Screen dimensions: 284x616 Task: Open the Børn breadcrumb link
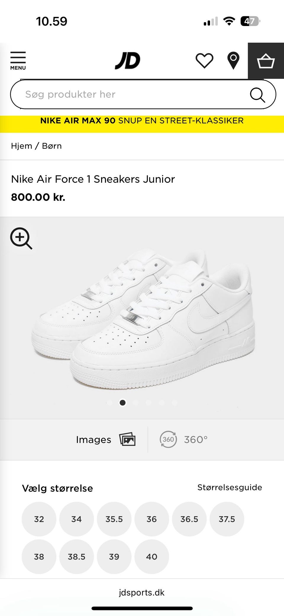[x=52, y=146]
